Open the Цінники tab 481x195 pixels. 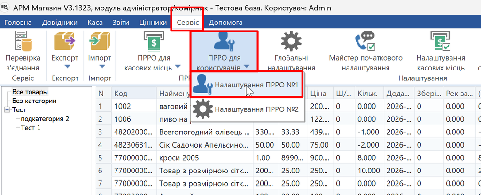coord(153,23)
